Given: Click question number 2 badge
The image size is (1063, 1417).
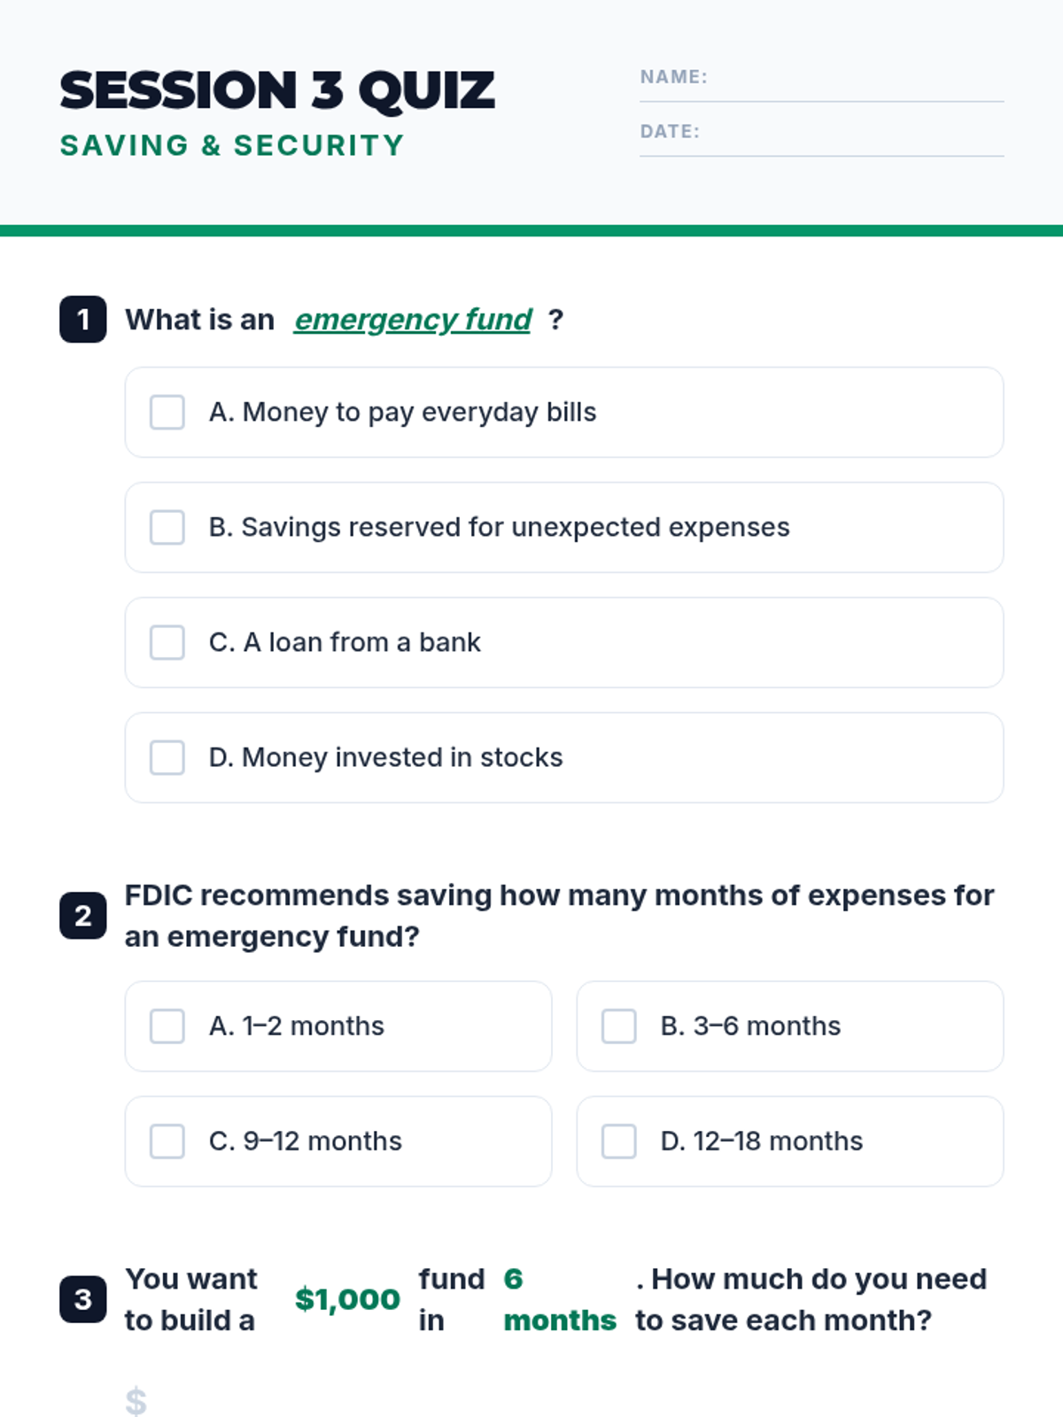Looking at the screenshot, I should coord(83,916).
